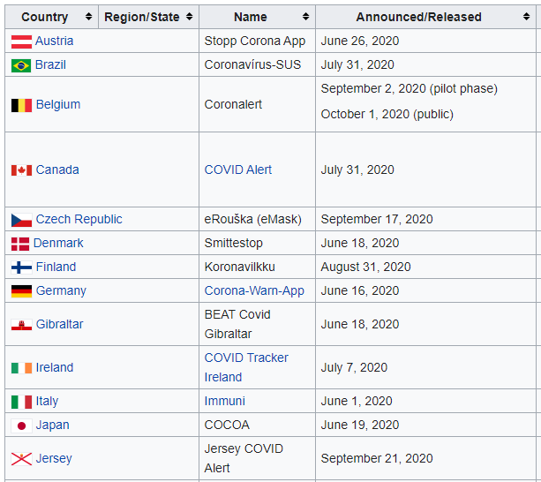The image size is (541, 482).
Task: Select the Smittestop name cell
Action: [258, 243]
